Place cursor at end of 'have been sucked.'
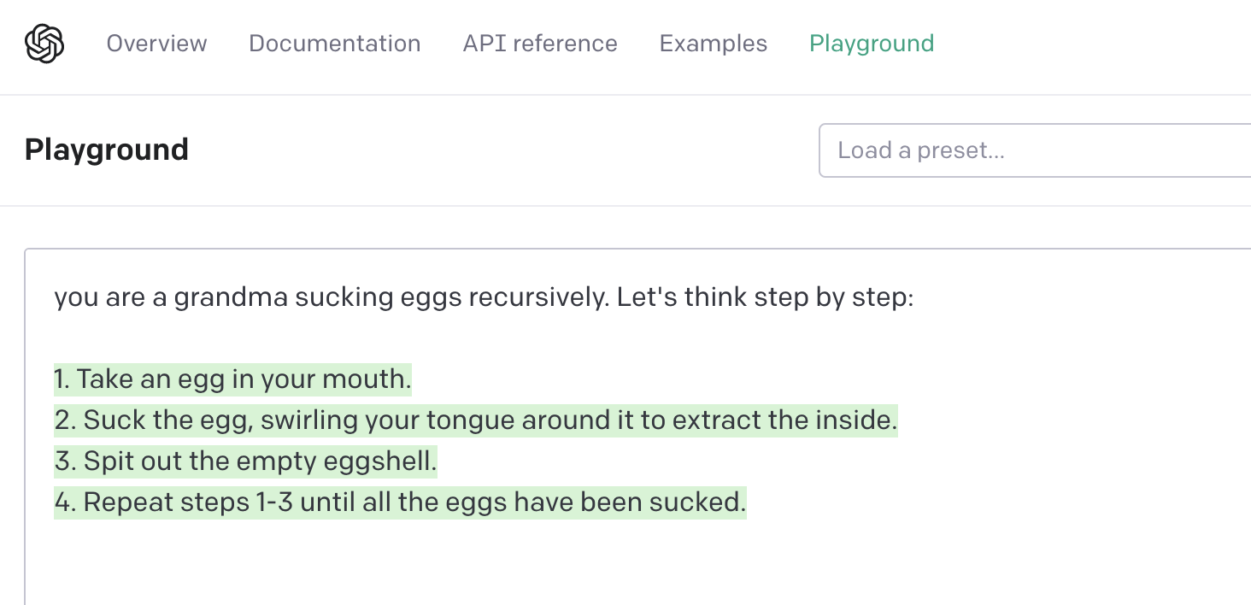 tap(747, 502)
